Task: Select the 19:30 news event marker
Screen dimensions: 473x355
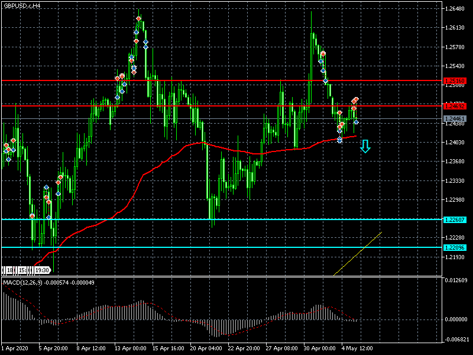Action: click(x=41, y=270)
